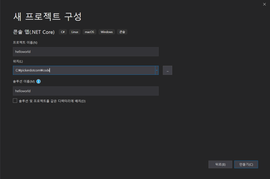270x179 pixels.
Task: Click the browse location ellipsis button
Action: pyautogui.click(x=167, y=70)
